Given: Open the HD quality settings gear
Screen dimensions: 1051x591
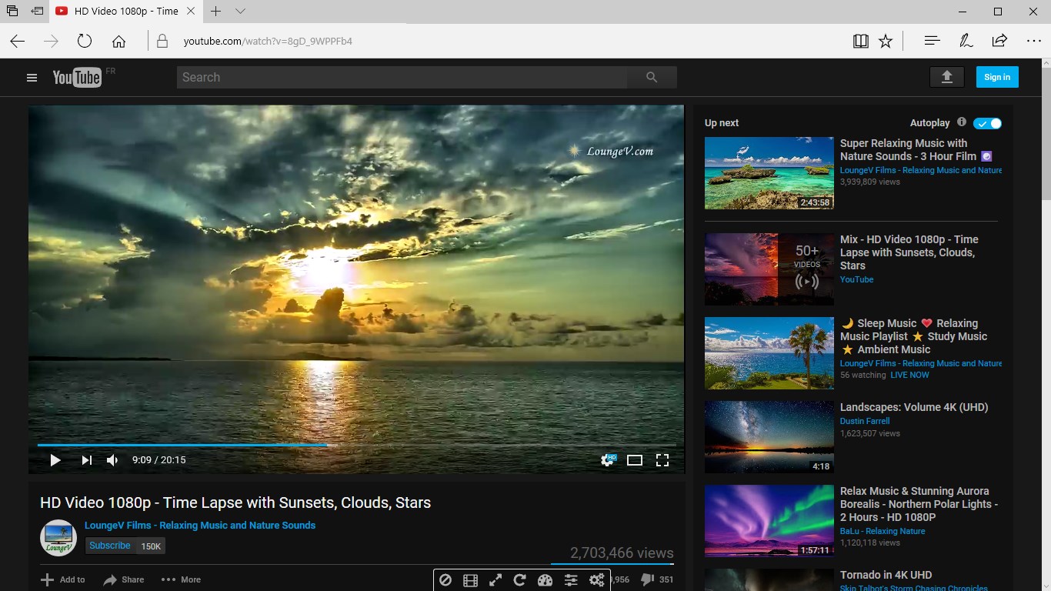Looking at the screenshot, I should (608, 459).
